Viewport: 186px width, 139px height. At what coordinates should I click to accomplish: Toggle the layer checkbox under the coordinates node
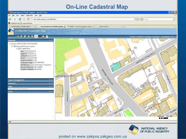point(14,46)
